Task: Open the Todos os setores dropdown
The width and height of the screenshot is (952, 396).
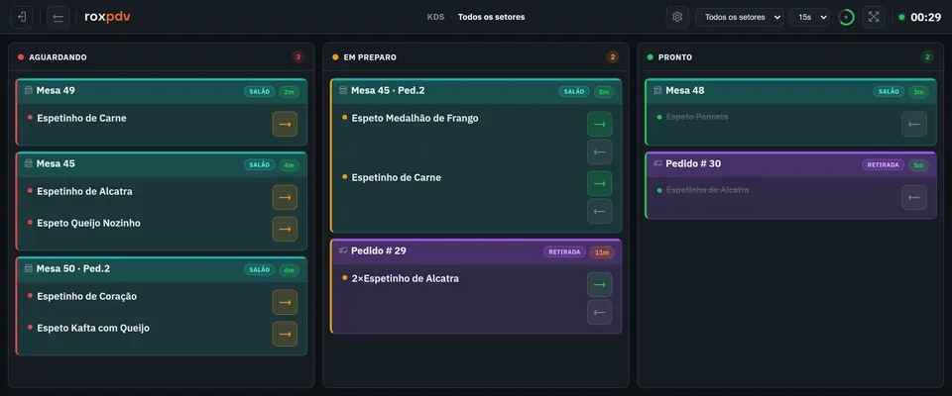Action: 739,17
